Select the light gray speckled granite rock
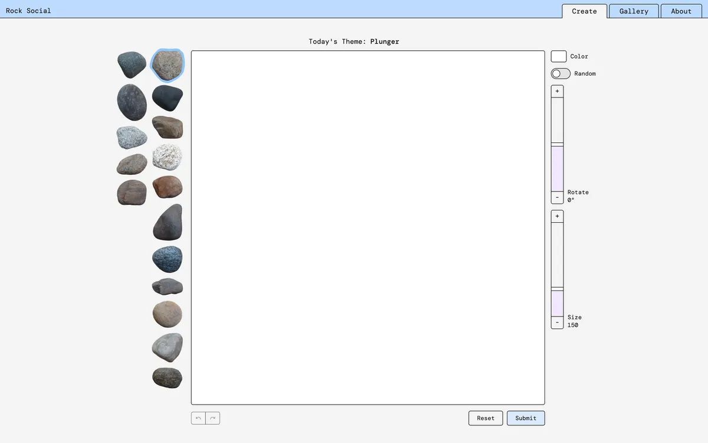Screen dimensions: 708x443 point(132,138)
